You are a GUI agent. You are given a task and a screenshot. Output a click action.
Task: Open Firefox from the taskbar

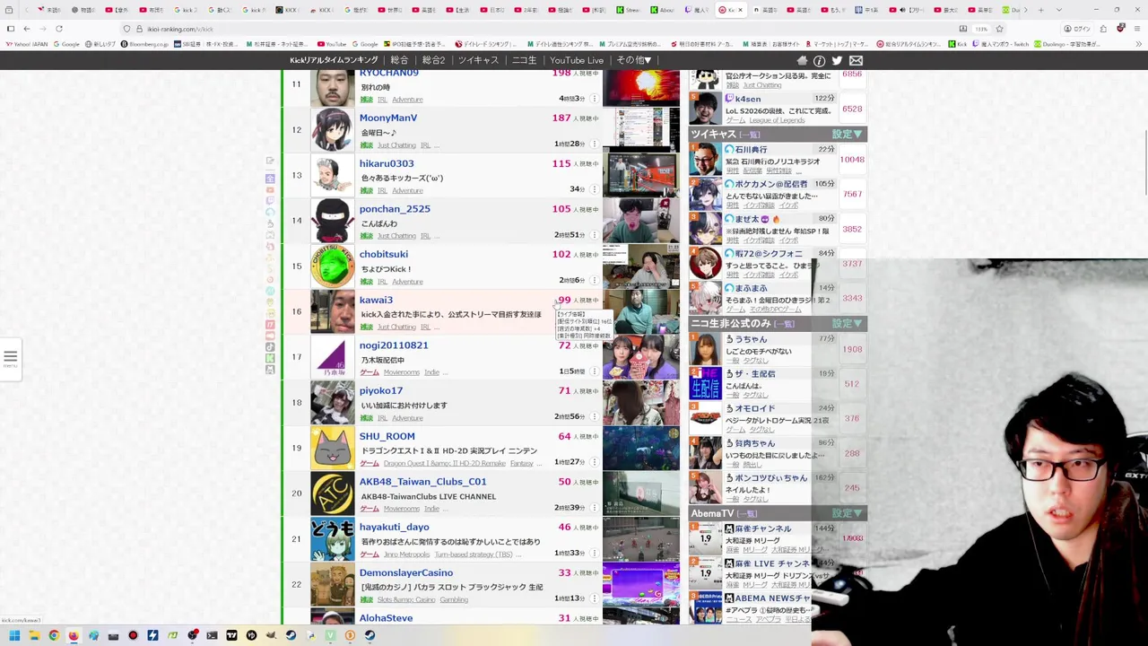tap(74, 635)
